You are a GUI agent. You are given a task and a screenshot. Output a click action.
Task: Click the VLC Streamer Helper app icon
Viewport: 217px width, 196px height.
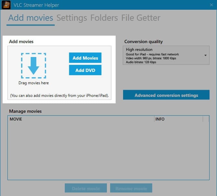click(6, 5)
